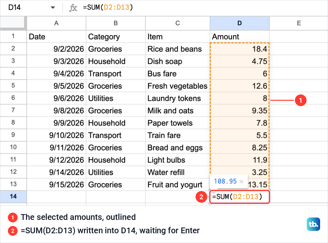328x243 pixels.
Task: Click the Item header cell
Action: [178, 37]
